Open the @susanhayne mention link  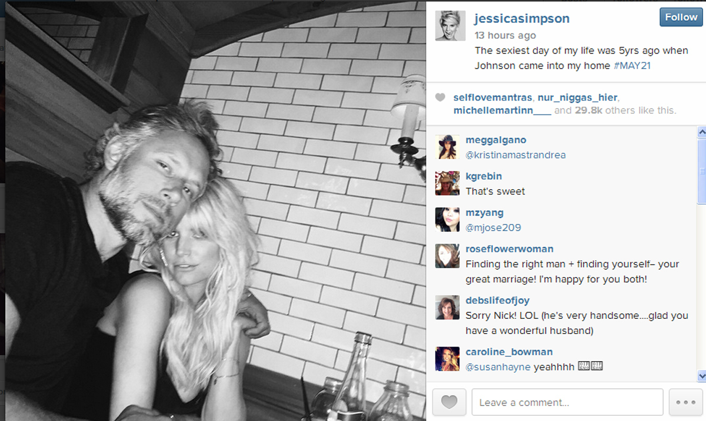click(x=498, y=367)
